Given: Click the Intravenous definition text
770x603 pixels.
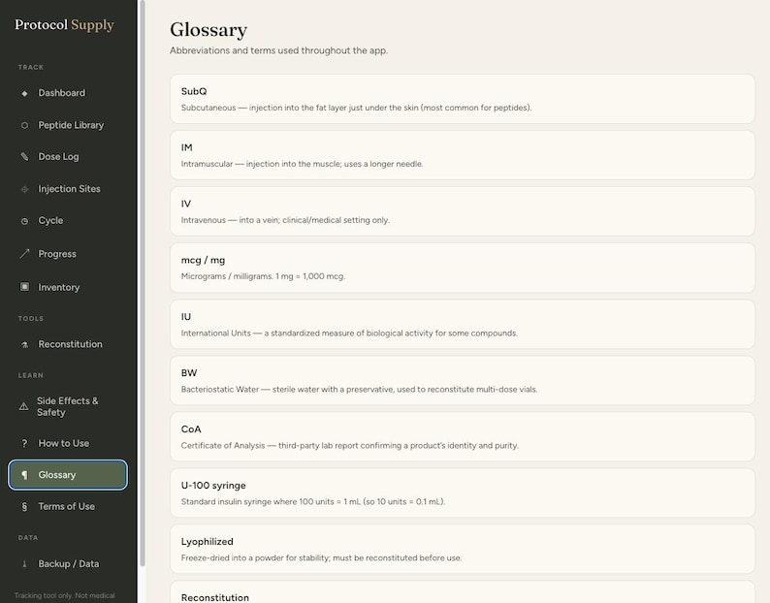Looking at the screenshot, I should point(285,220).
